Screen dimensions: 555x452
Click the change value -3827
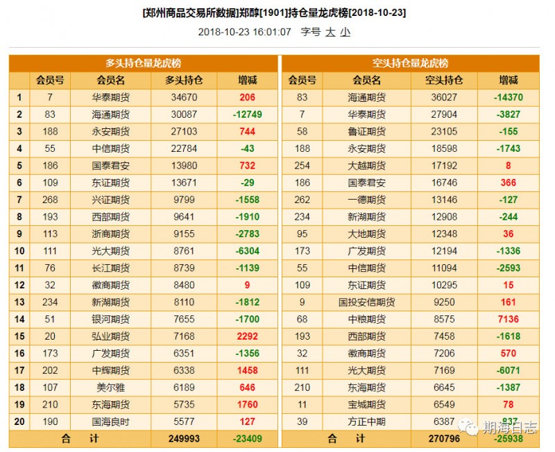(509, 114)
